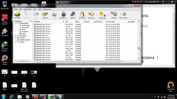The height and width of the screenshot is (99, 177).
Task: Click the Stop All toolbar icon
Action: point(45,15)
